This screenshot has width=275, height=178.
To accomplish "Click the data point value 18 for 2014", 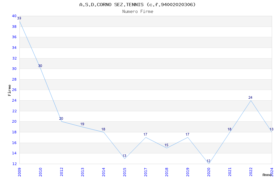I will [103, 129].
